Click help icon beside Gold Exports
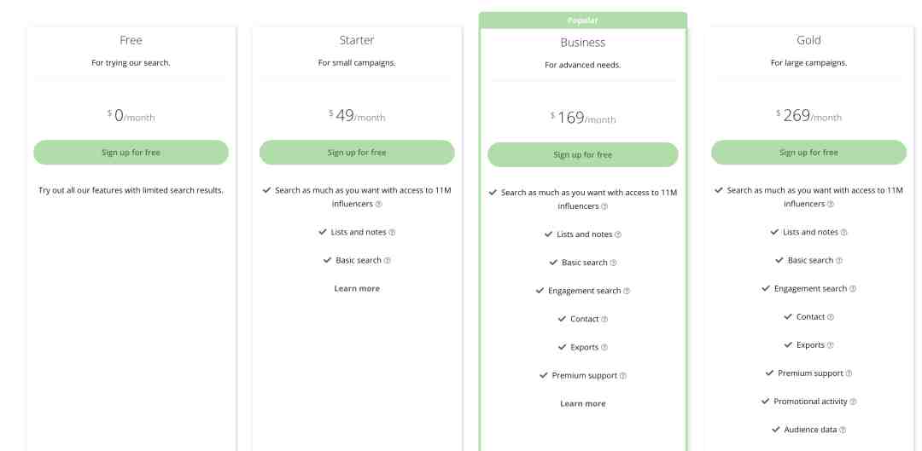922x451 pixels. (x=831, y=345)
